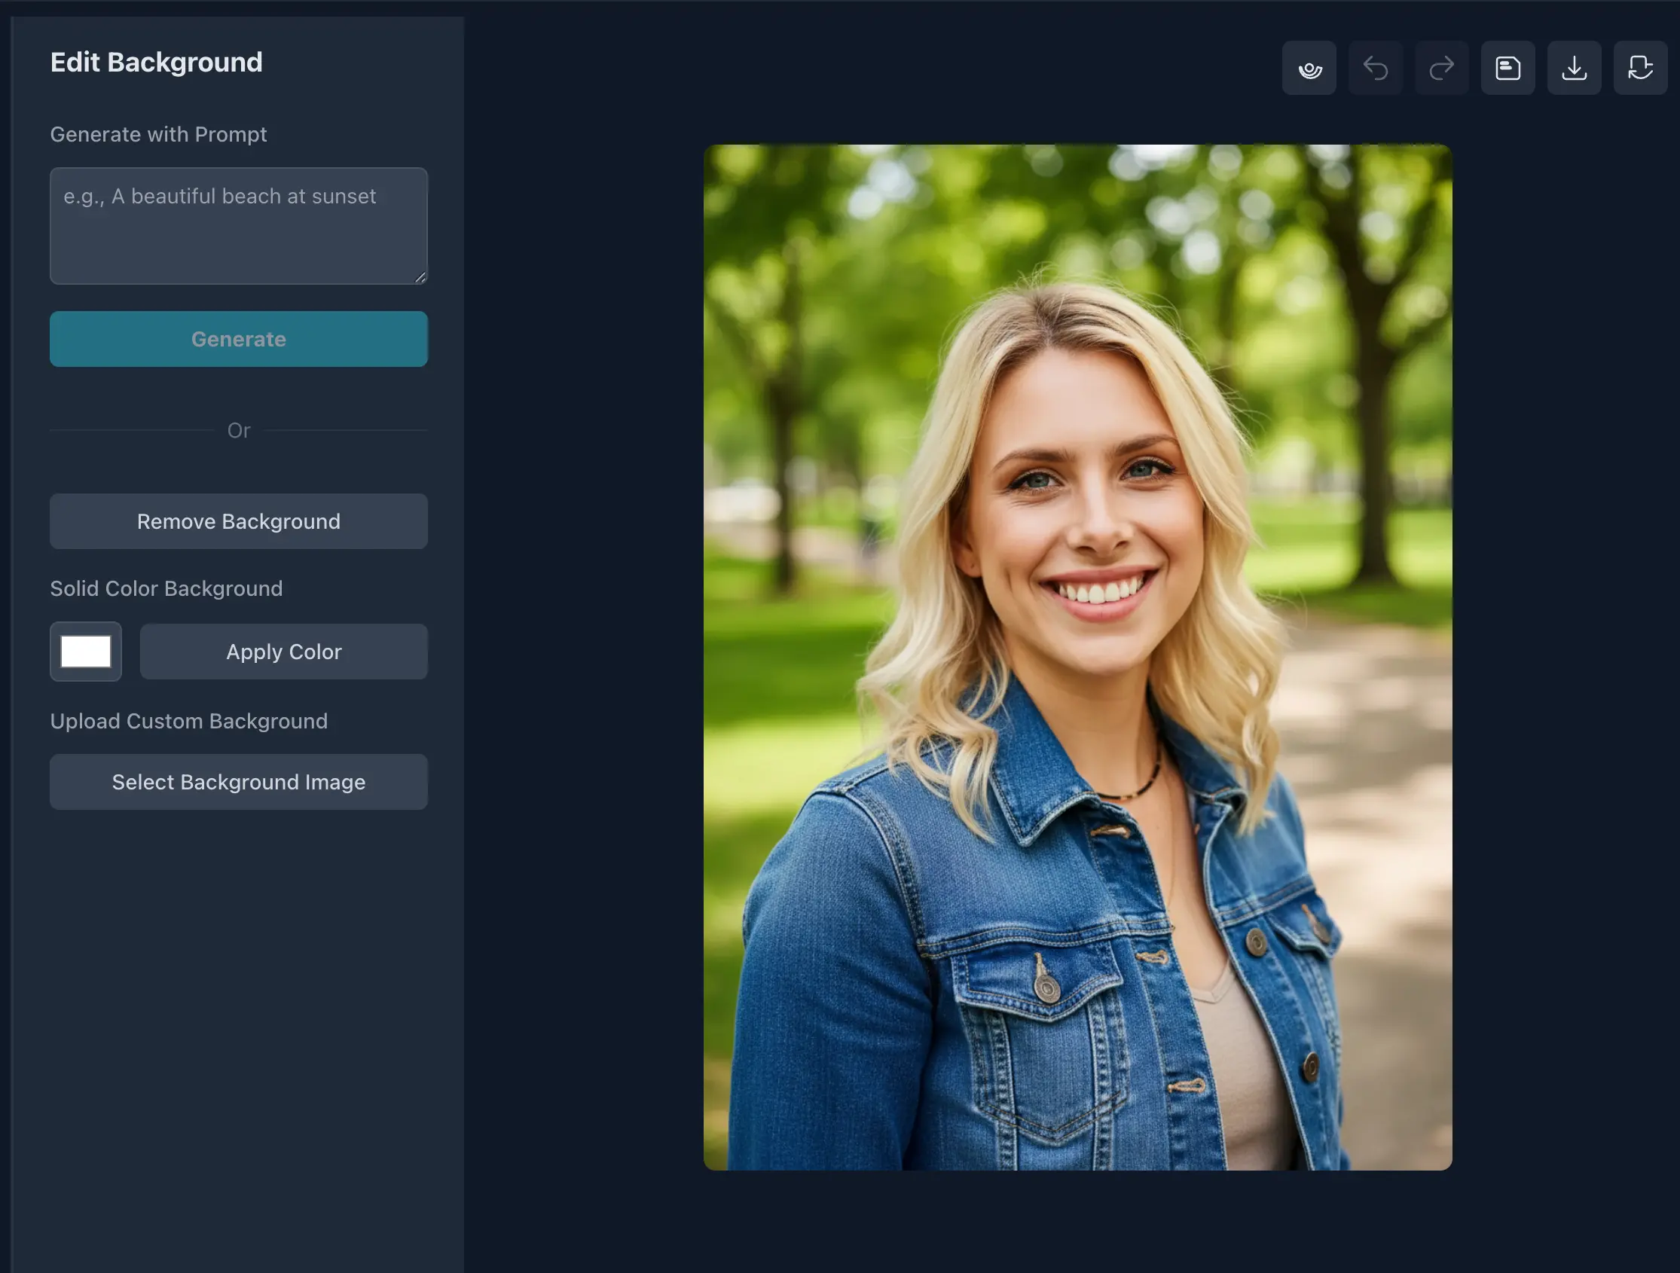Select the portrait retouch tool icon
This screenshot has height=1273, width=1680.
pos(1309,68)
